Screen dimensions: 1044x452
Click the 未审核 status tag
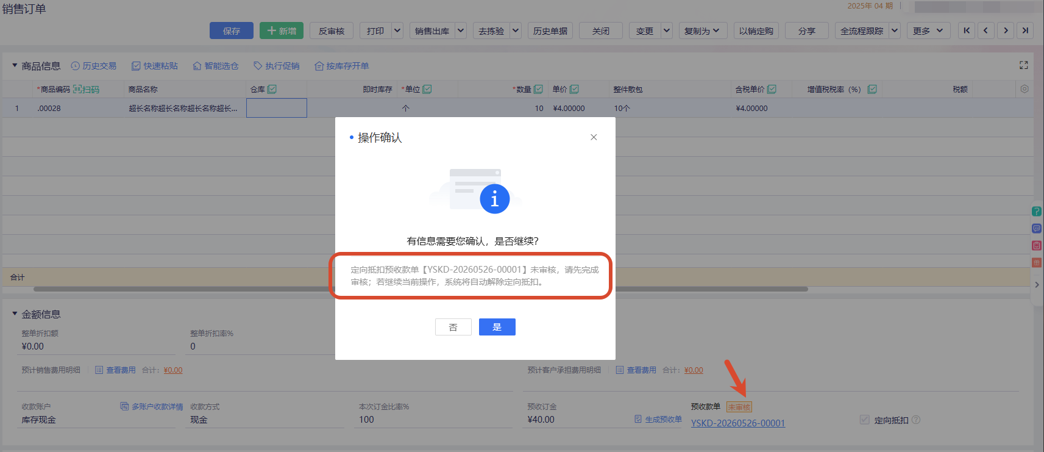(x=739, y=407)
